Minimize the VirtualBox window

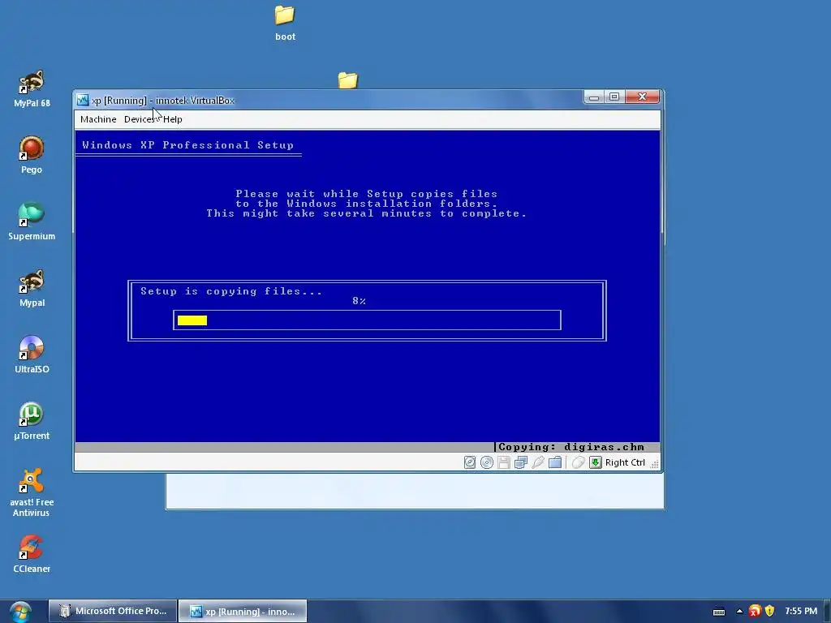coord(594,97)
